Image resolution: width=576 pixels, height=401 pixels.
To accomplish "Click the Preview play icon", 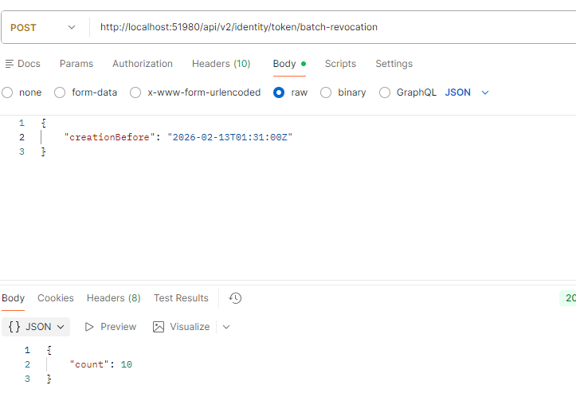I will point(90,327).
